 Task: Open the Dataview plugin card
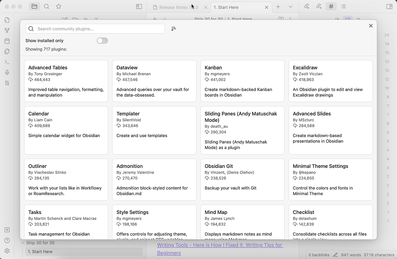point(154,81)
